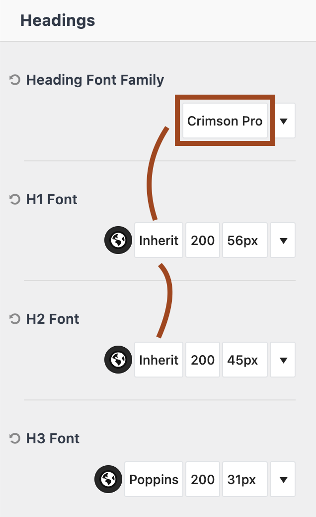The image size is (316, 517).
Task: Select the Crimson Pro font family field
Action: (225, 121)
